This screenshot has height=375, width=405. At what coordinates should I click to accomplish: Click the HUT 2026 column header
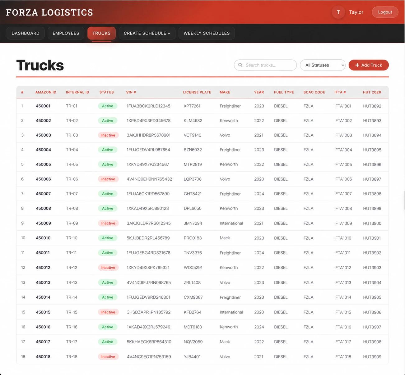372,92
